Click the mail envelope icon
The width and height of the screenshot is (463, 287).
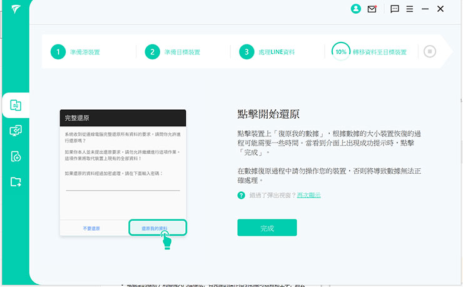pyautogui.click(x=372, y=9)
